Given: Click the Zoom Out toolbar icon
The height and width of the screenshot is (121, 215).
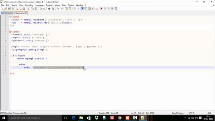Looking at the screenshot, I should (61, 9).
